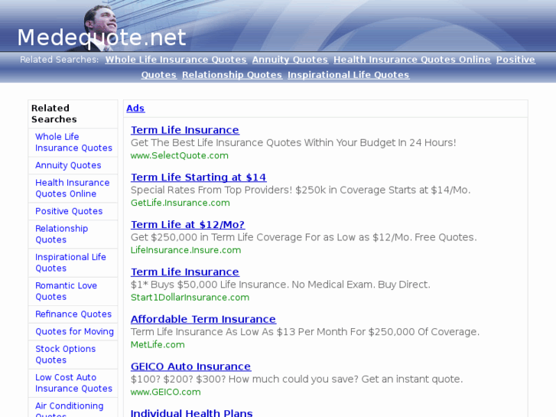Click the $13 Per Month ad description

(x=305, y=332)
